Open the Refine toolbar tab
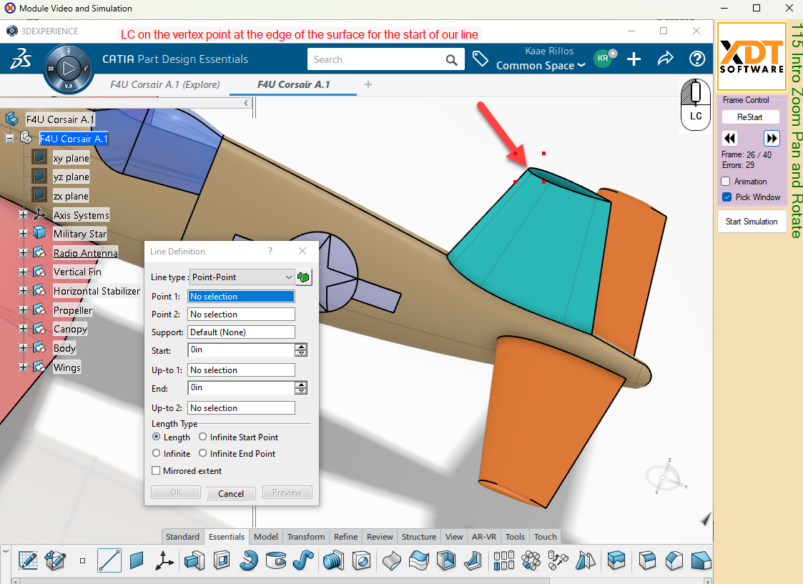 (x=345, y=536)
